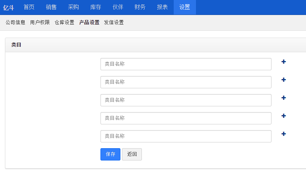
Task: Go to the 采购 section
Action: (x=73, y=7)
